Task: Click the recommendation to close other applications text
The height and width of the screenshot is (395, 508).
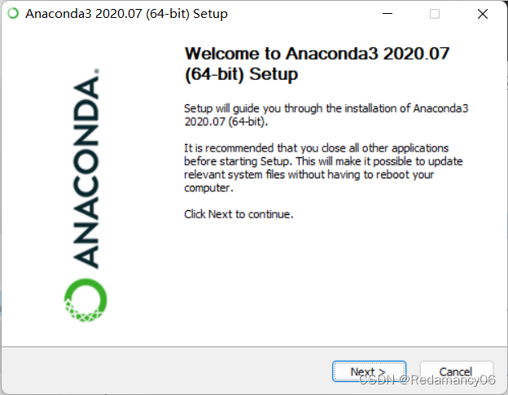Action: click(x=323, y=168)
